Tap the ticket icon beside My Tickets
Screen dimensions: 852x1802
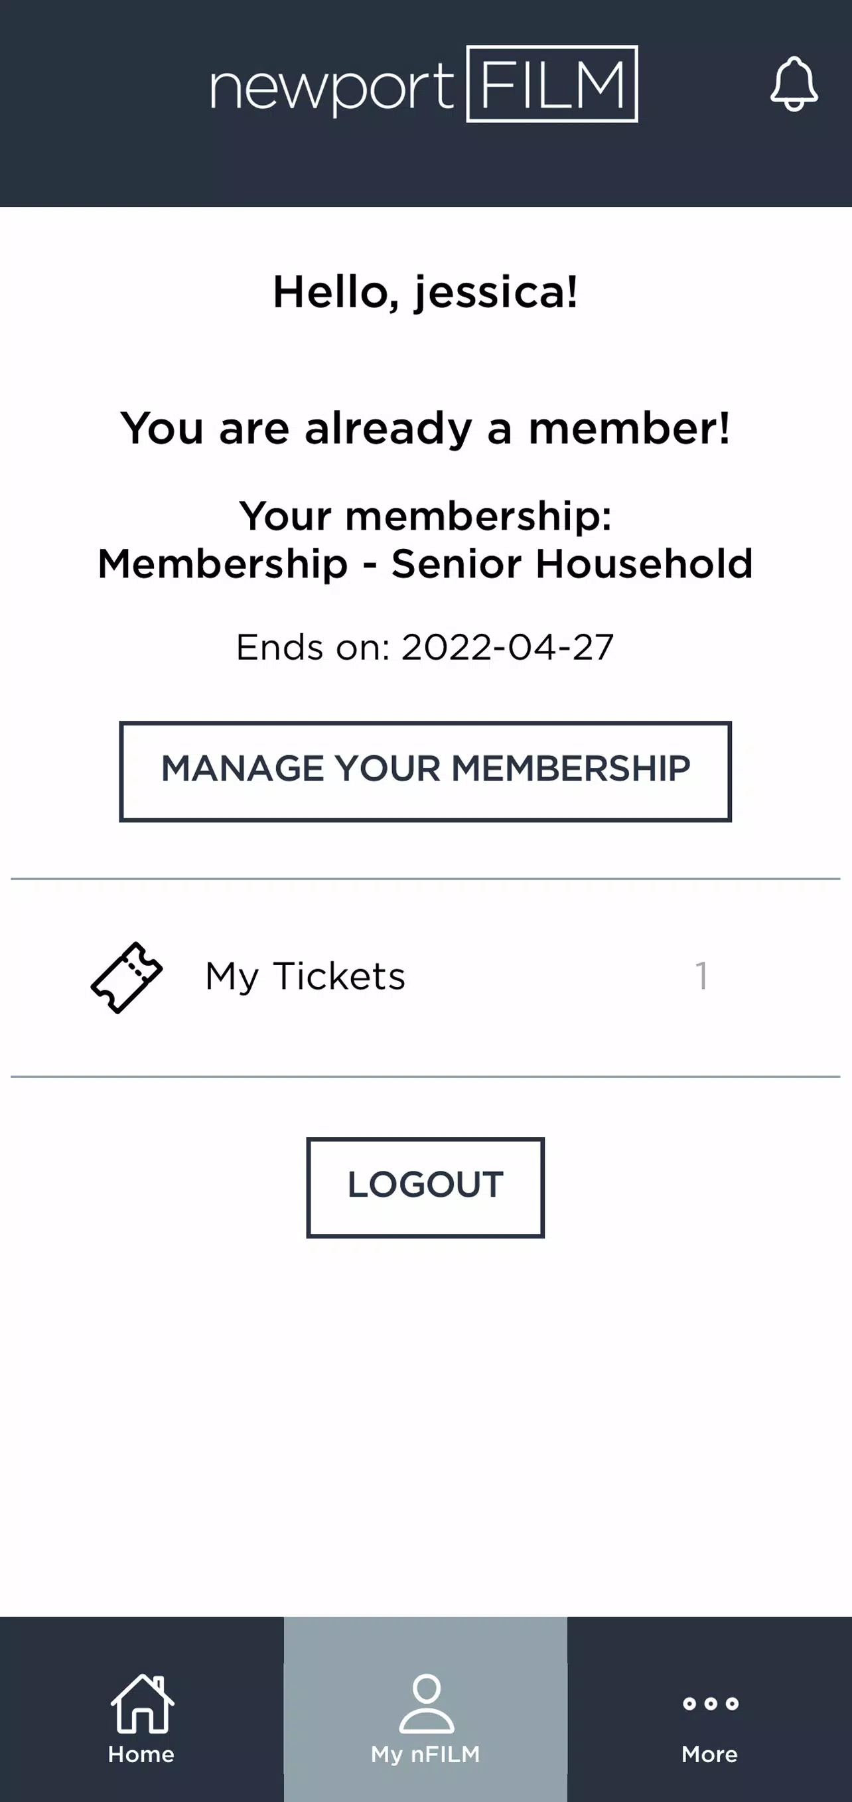pos(127,977)
